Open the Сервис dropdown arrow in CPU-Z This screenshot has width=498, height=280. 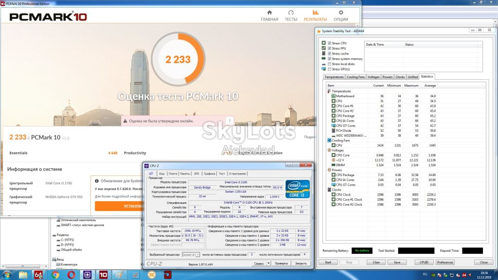click(x=268, y=263)
